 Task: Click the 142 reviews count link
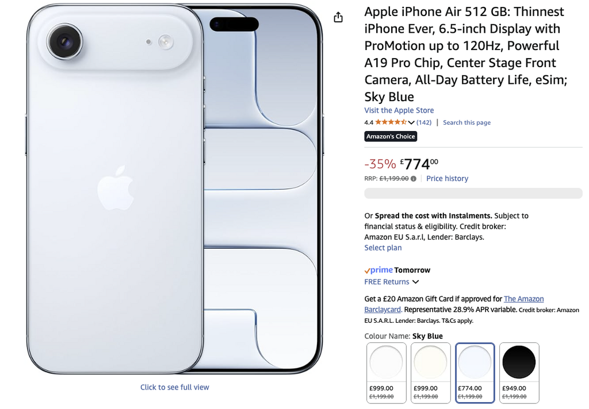(x=424, y=122)
